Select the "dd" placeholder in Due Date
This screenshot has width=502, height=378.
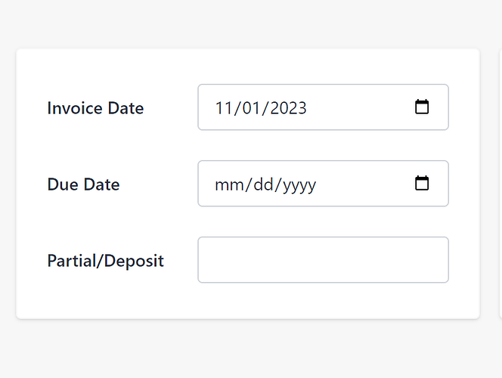coord(263,184)
